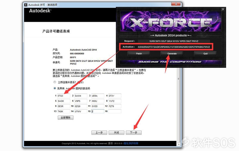Click the vertical scrollbar thumb in Autodesk window
This screenshot has height=151, width=239.
(x=179, y=79)
